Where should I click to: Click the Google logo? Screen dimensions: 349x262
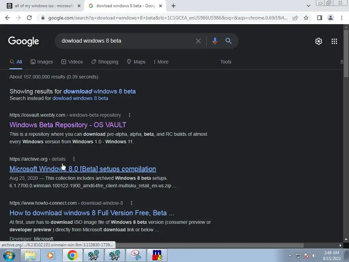pos(24,41)
